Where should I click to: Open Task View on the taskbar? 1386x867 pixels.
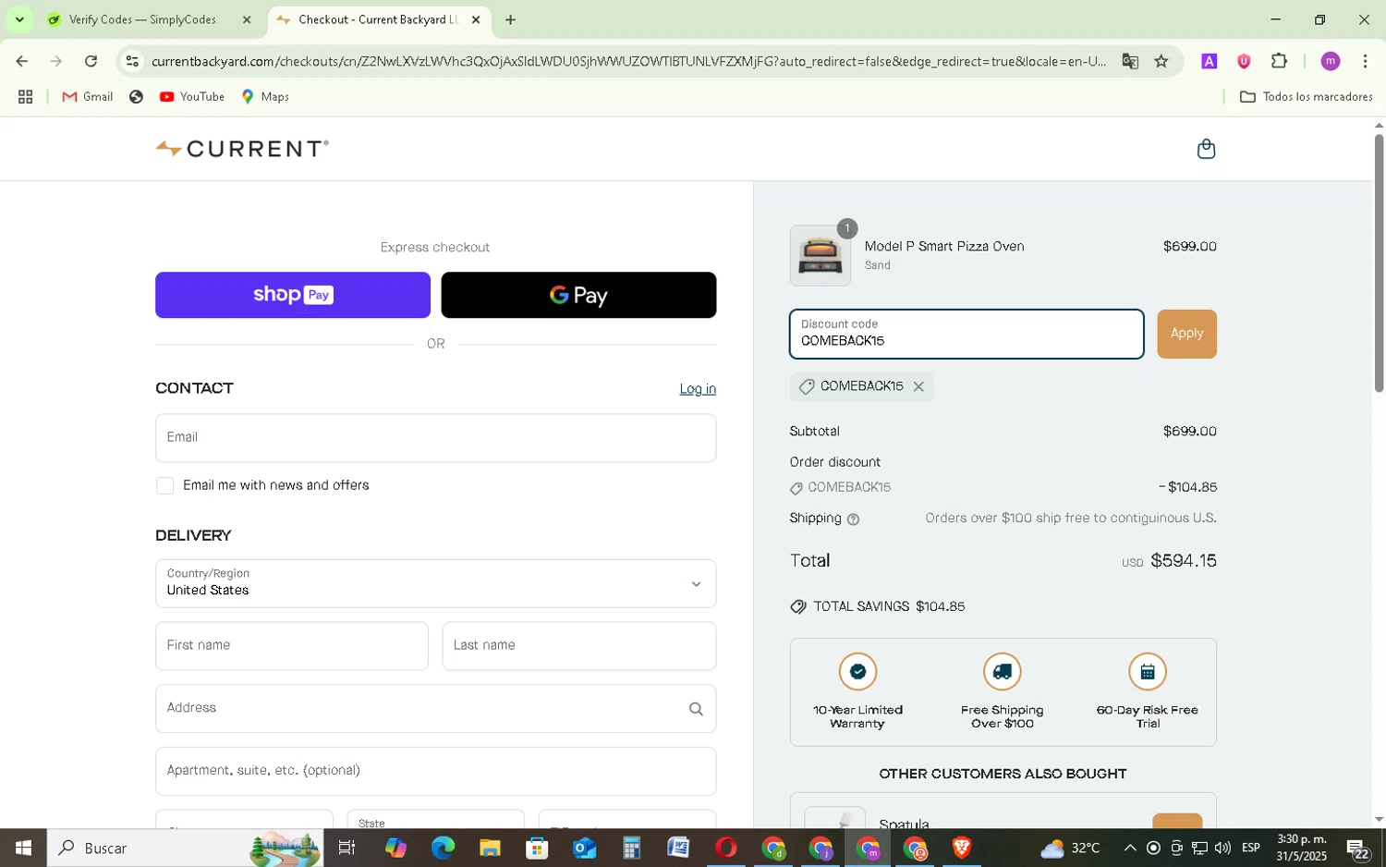(x=346, y=848)
